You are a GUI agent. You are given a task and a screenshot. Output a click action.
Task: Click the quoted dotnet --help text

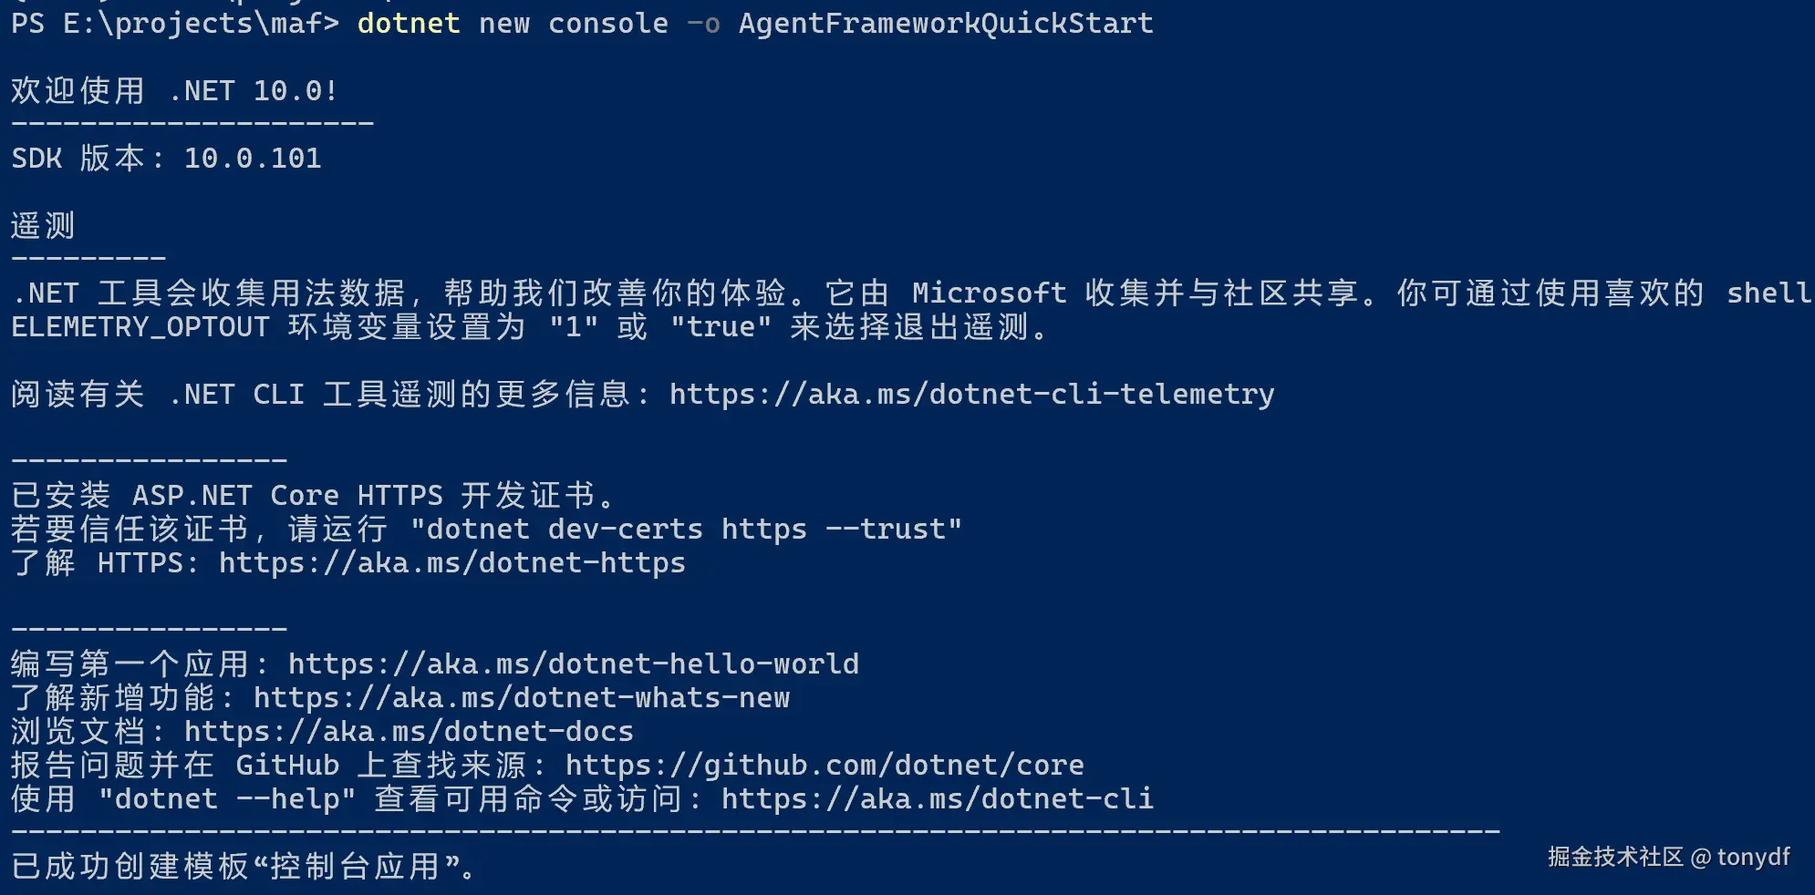click(x=226, y=799)
